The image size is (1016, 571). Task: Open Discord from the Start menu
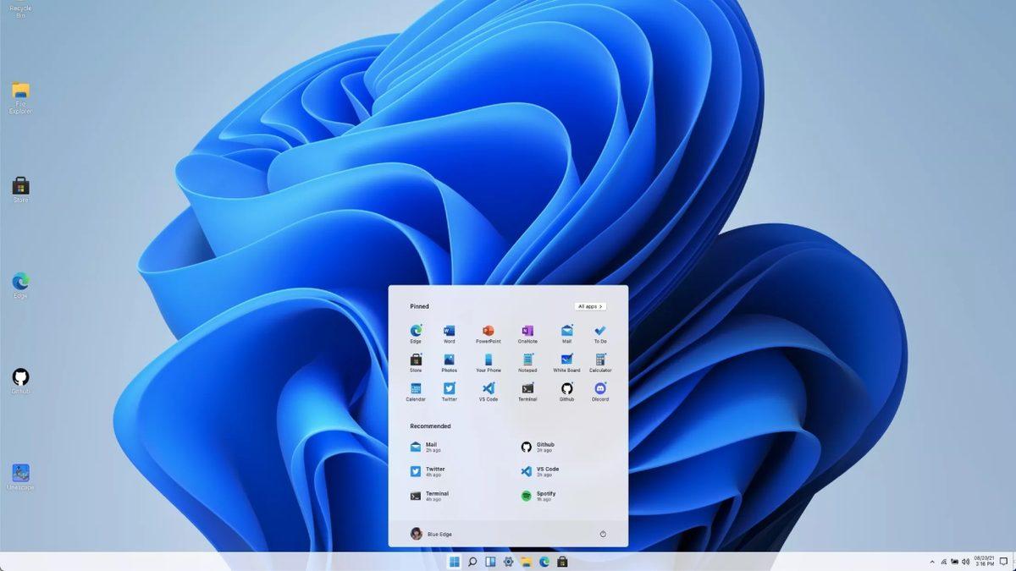click(x=600, y=387)
